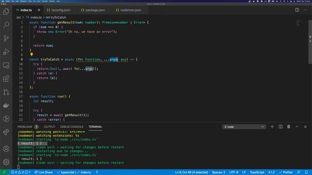This screenshot has height=175, width=312.
Task: Open the DEBUG CONSOLE panel tab
Action: [x=72, y=126]
